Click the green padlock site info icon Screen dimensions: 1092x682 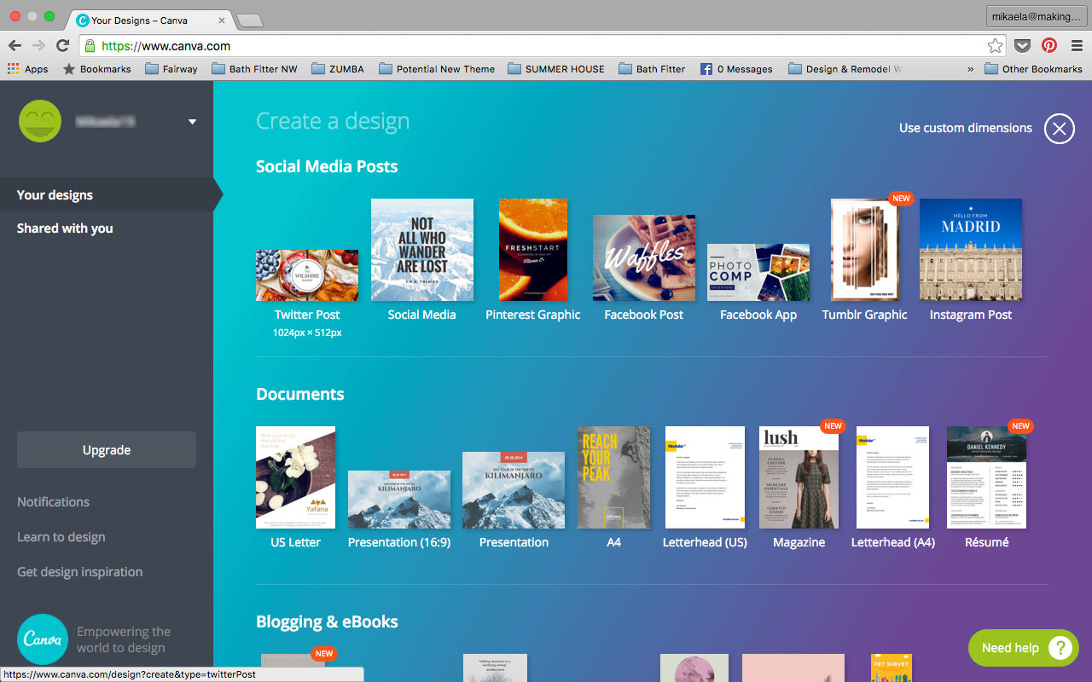coord(90,46)
